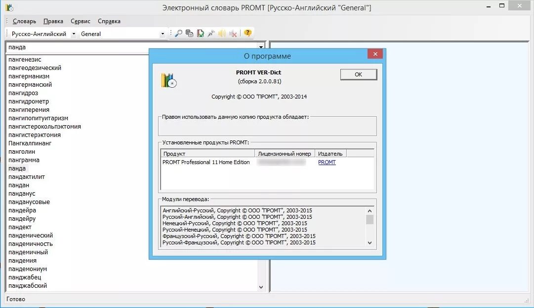Select word панданус in the list

tap(22, 194)
